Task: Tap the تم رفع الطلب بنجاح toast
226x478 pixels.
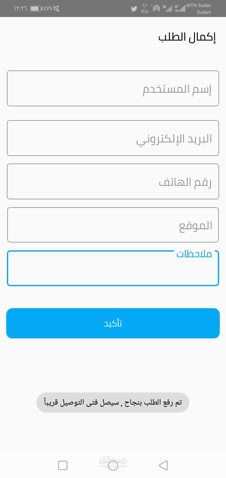Action: [x=113, y=403]
